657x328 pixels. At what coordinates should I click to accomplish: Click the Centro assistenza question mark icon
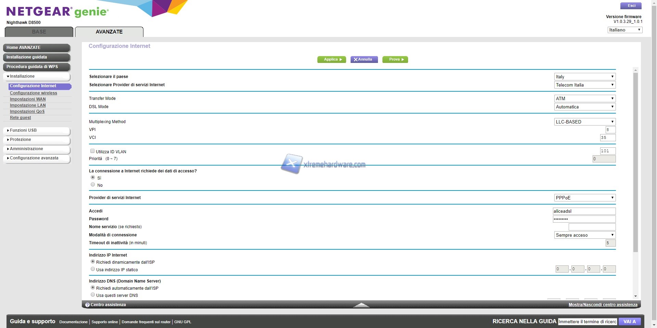coord(87,305)
